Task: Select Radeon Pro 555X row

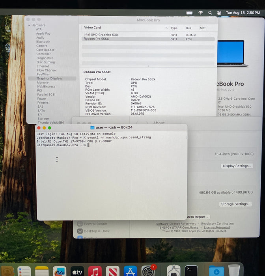Action: 148,39
